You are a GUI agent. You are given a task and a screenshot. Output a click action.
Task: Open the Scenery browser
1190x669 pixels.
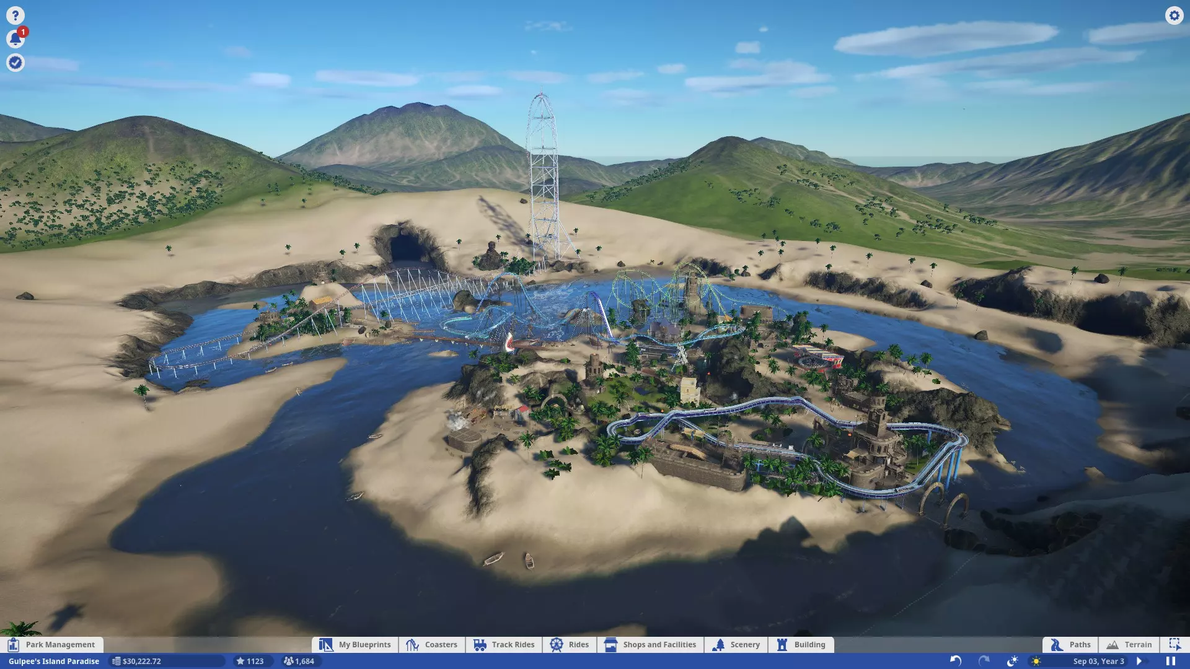pyautogui.click(x=736, y=644)
